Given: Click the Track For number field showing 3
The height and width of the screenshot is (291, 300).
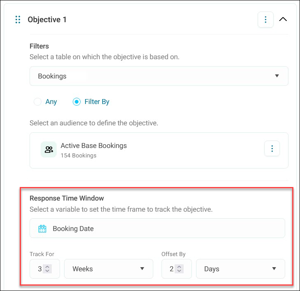Looking at the screenshot, I should point(45,269).
